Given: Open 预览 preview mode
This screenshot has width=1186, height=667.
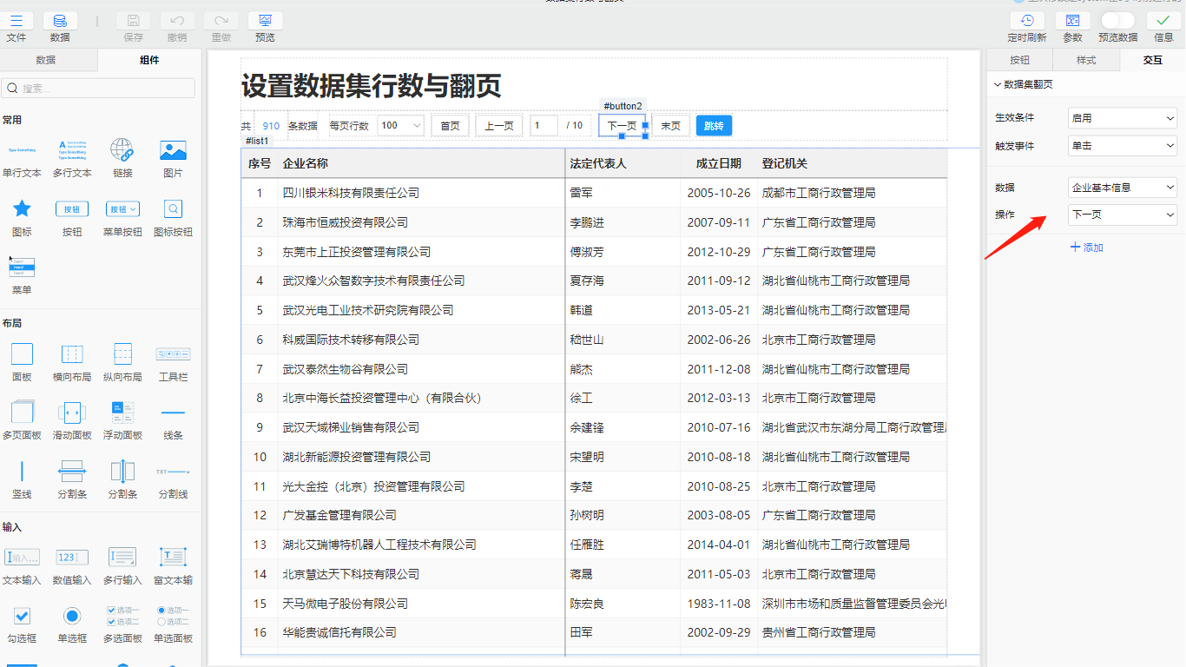Looking at the screenshot, I should tap(265, 22).
